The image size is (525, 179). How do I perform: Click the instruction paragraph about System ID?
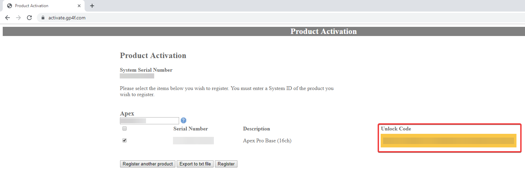227,91
